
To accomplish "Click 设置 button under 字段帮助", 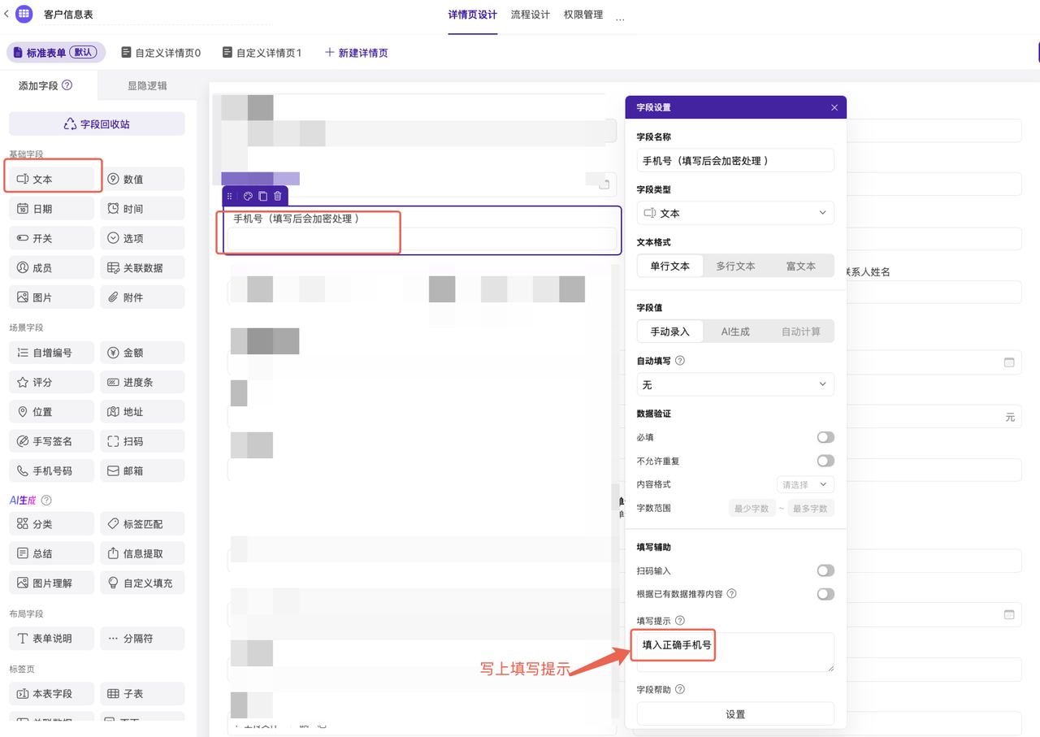I will (734, 714).
